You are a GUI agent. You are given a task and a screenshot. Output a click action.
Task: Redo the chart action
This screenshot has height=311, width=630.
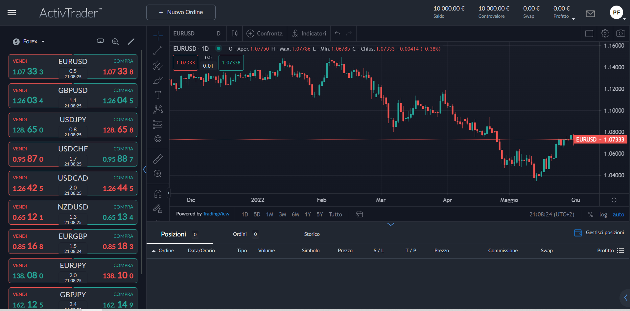pyautogui.click(x=349, y=33)
